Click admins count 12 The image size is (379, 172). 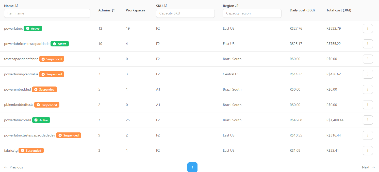(x=100, y=28)
